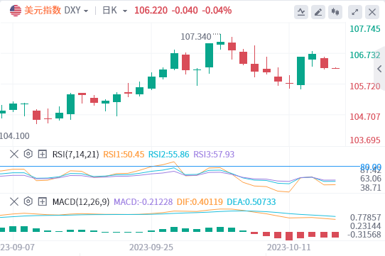The height and width of the screenshot is (256, 385).
Task: Add indicator below RSI with plus icon
Action: point(42,154)
